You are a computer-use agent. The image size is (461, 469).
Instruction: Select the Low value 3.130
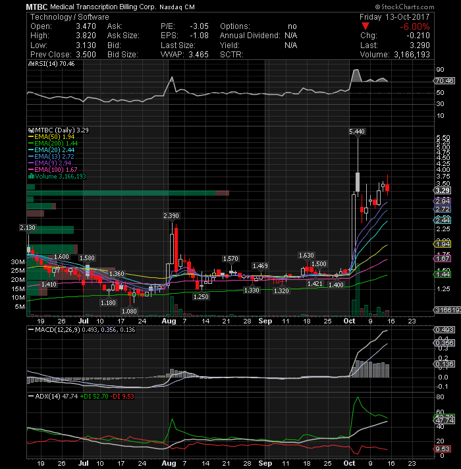coord(86,45)
